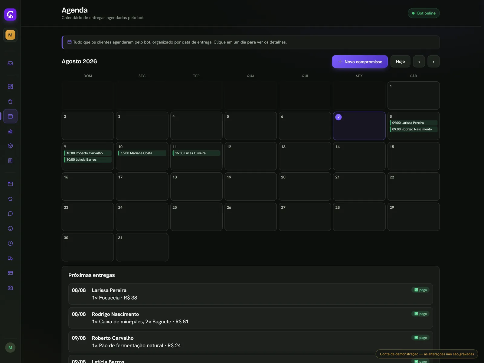Select day 25 in the calendar
Screen dimensions: 484x363
tap(196, 217)
